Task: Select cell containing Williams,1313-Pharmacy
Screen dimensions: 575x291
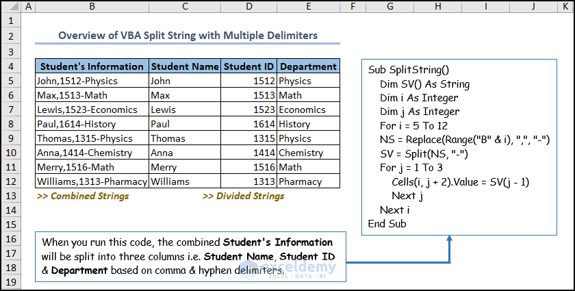Action: click(92, 181)
